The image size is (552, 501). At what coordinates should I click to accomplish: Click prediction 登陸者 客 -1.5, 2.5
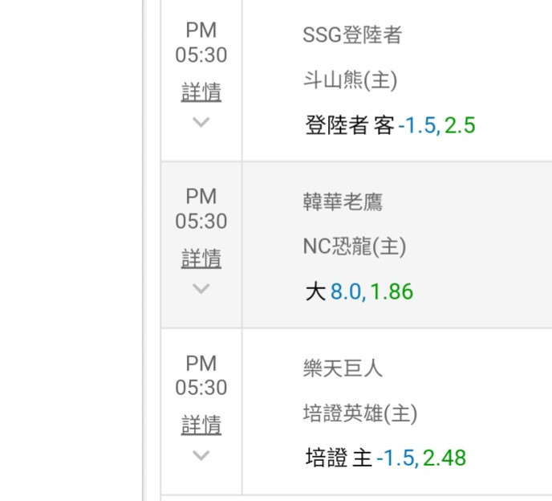point(391,125)
